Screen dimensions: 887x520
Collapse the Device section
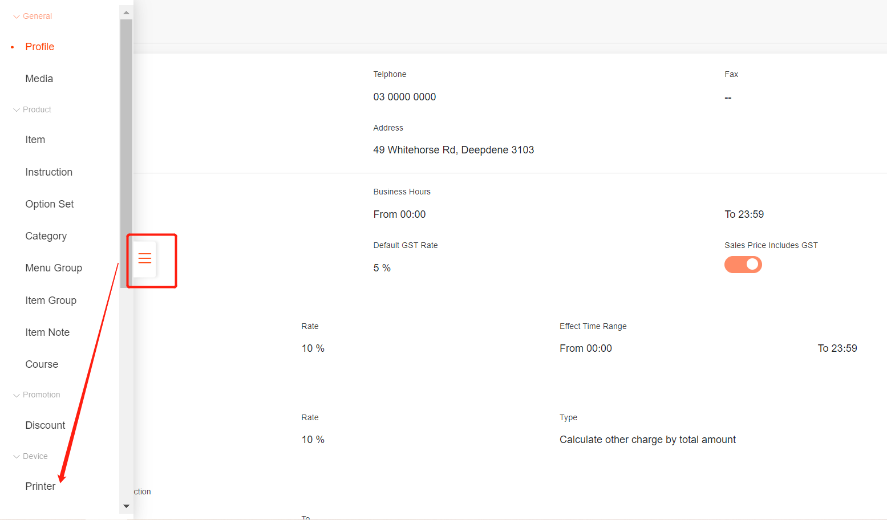31,456
